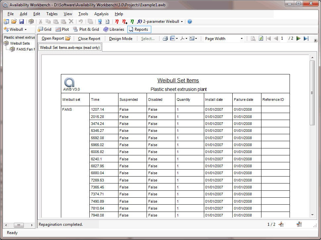This screenshot has height=240, width=321.
Task: Click the Close Report button
Action: coord(89,39)
